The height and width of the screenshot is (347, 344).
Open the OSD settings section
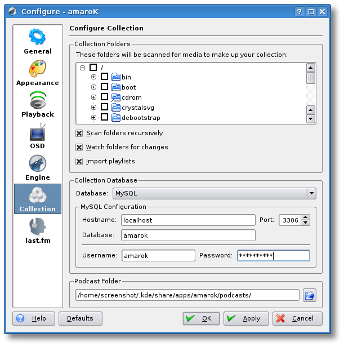[x=38, y=135]
